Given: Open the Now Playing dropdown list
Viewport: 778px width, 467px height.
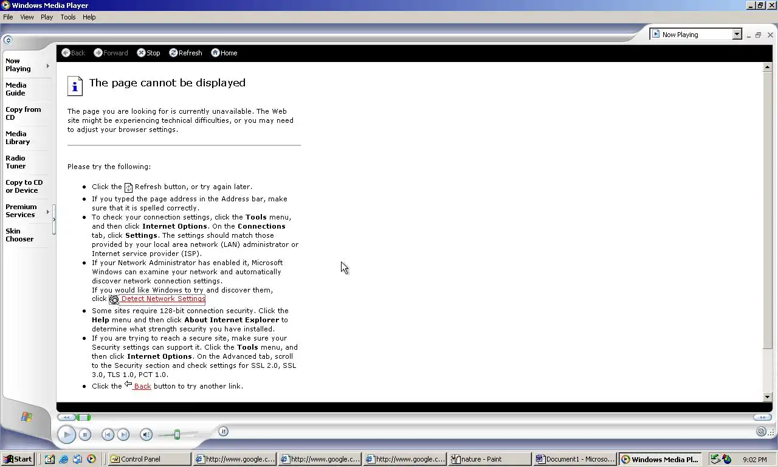Looking at the screenshot, I should pos(737,35).
